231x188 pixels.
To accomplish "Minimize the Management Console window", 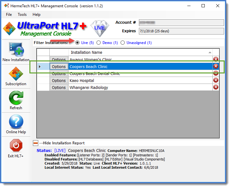I will pos(189,6).
